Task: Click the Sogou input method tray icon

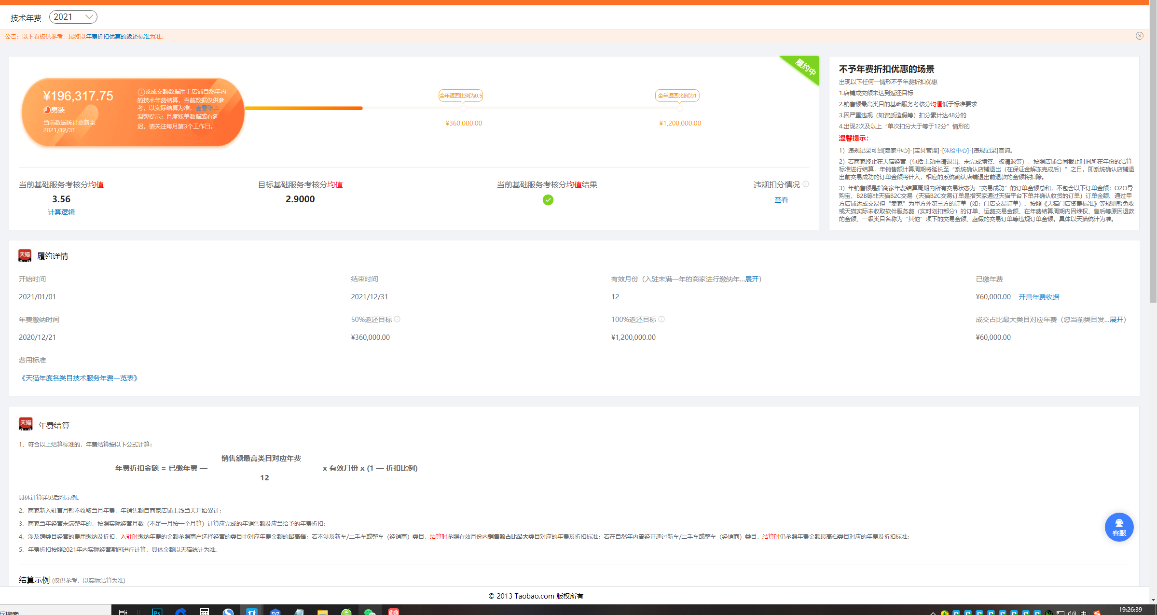Action: (x=1097, y=612)
